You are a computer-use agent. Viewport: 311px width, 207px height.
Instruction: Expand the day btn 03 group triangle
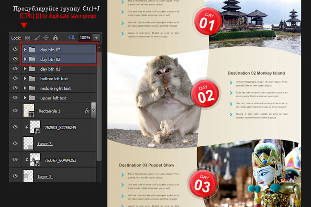(25, 49)
